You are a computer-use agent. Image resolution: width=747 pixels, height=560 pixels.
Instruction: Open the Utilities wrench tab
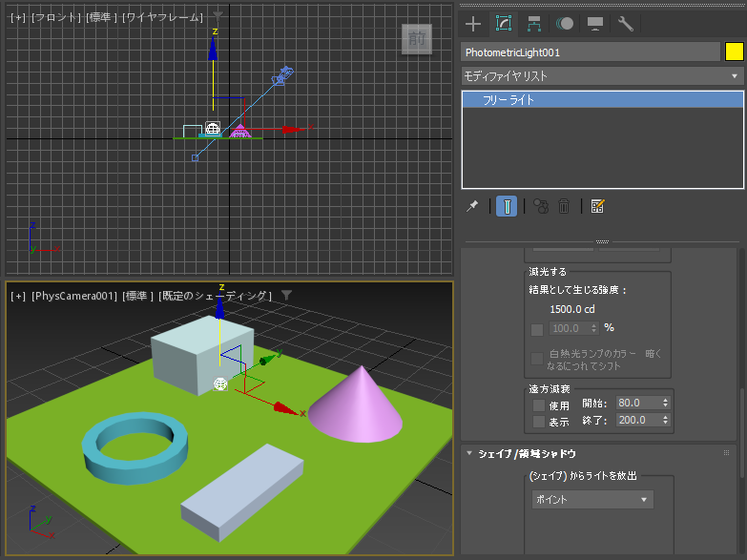coord(626,24)
